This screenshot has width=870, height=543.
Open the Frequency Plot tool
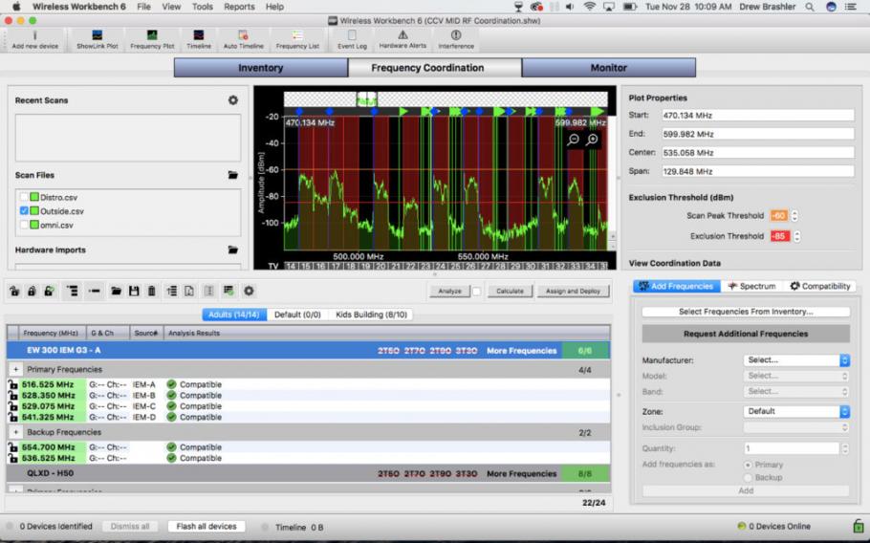[x=152, y=40]
